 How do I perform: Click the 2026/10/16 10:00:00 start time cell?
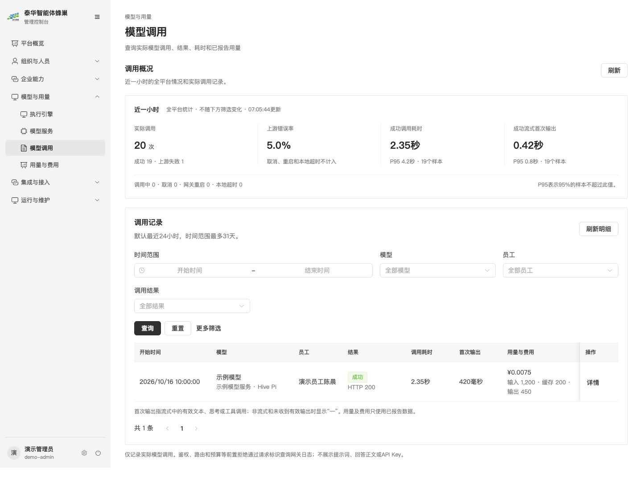(x=170, y=382)
